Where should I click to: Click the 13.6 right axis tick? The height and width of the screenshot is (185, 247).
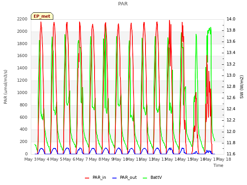click(x=231, y=41)
